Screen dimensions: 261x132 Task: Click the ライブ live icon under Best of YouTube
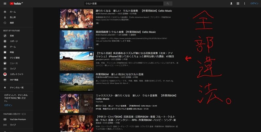[5, 69]
